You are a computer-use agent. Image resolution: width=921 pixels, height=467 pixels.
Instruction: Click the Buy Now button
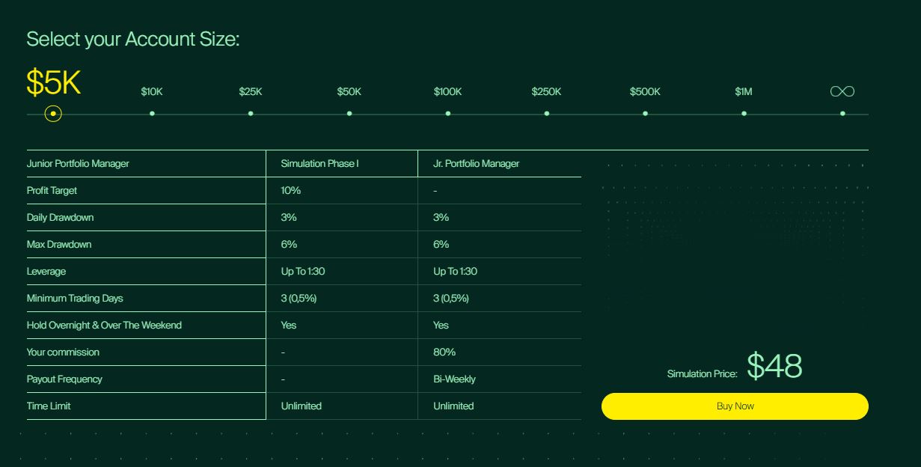pyautogui.click(x=735, y=406)
